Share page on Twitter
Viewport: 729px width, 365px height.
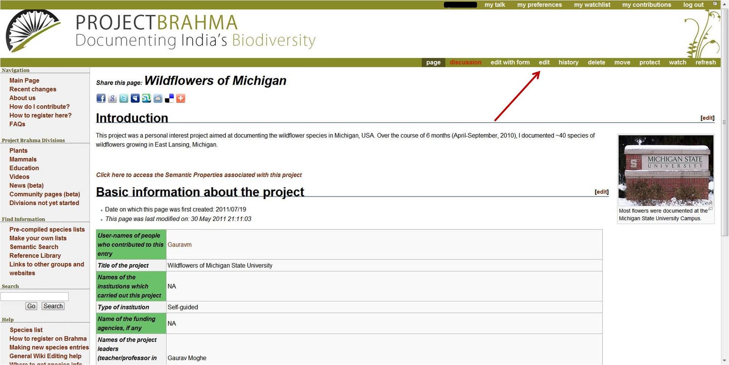(124, 98)
